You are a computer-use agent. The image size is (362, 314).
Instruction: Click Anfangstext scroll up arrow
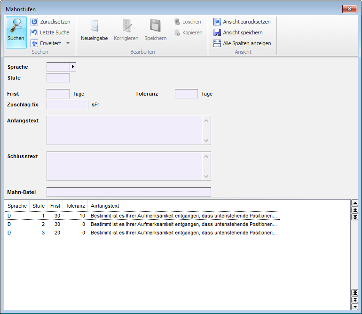pyautogui.click(x=206, y=121)
